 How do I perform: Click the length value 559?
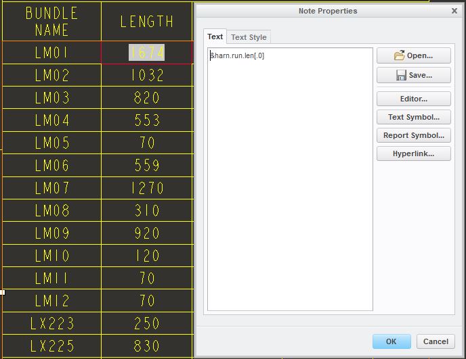147,165
